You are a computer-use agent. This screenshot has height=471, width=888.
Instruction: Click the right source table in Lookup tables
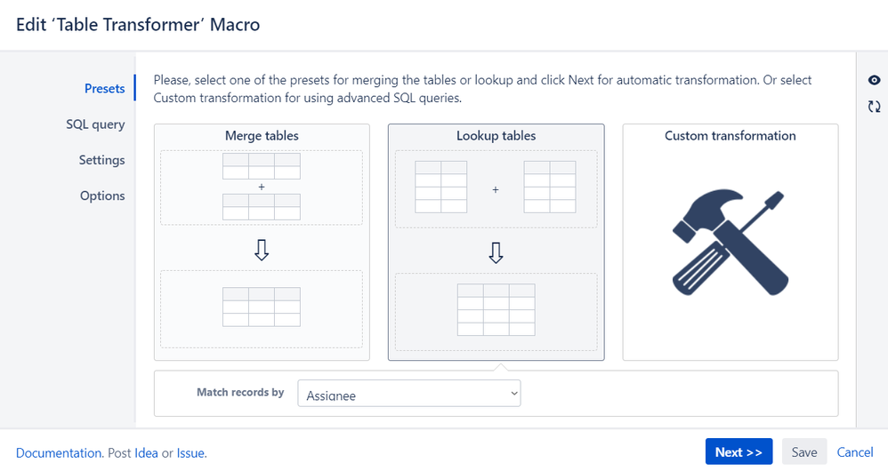[549, 188]
